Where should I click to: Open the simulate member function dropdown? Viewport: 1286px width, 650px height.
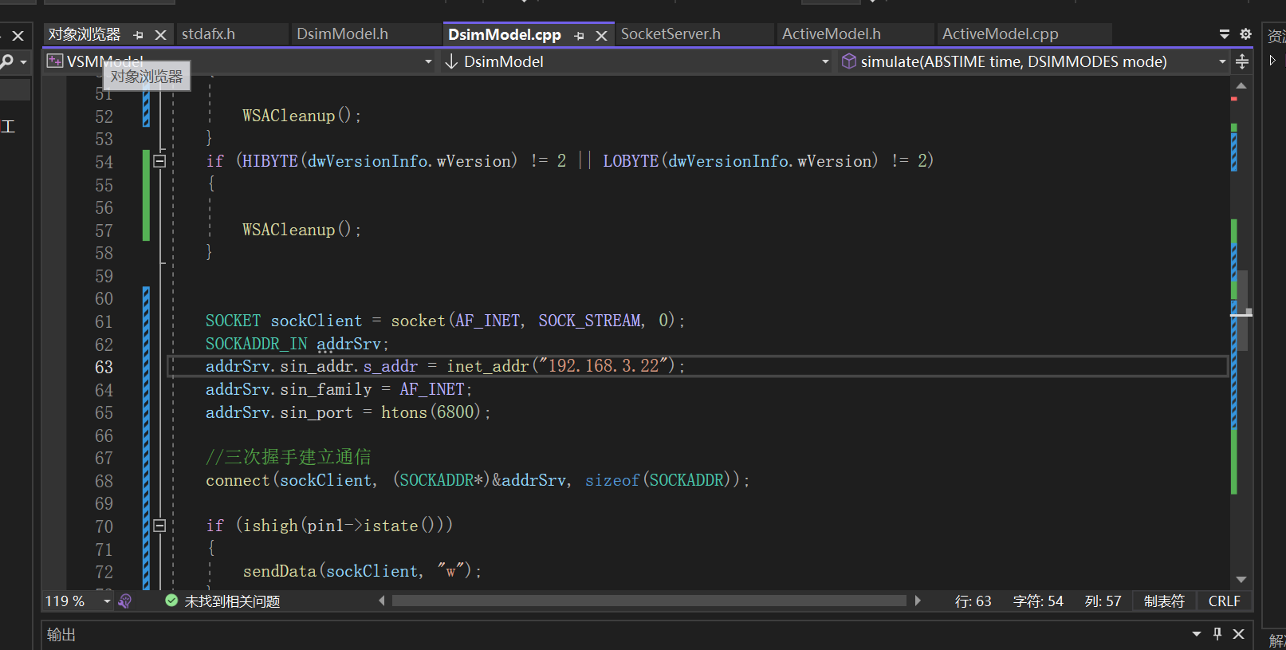click(1222, 61)
